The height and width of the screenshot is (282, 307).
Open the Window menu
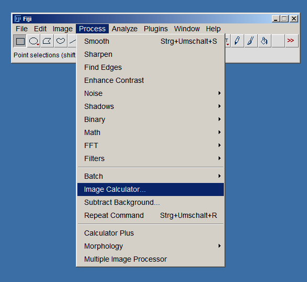point(187,29)
